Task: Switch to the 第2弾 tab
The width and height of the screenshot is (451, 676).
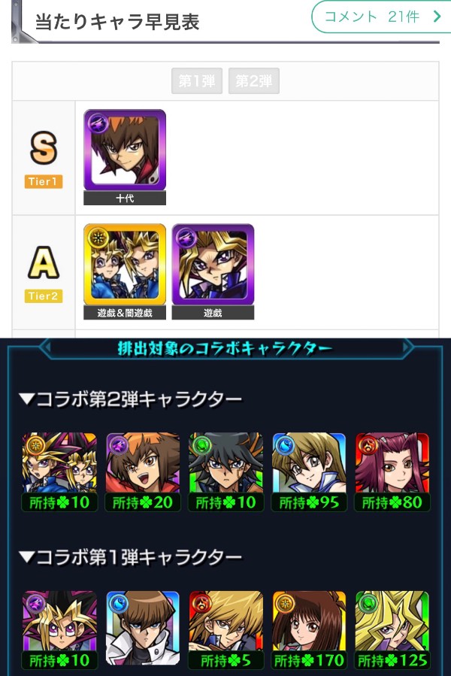Action: click(x=254, y=80)
